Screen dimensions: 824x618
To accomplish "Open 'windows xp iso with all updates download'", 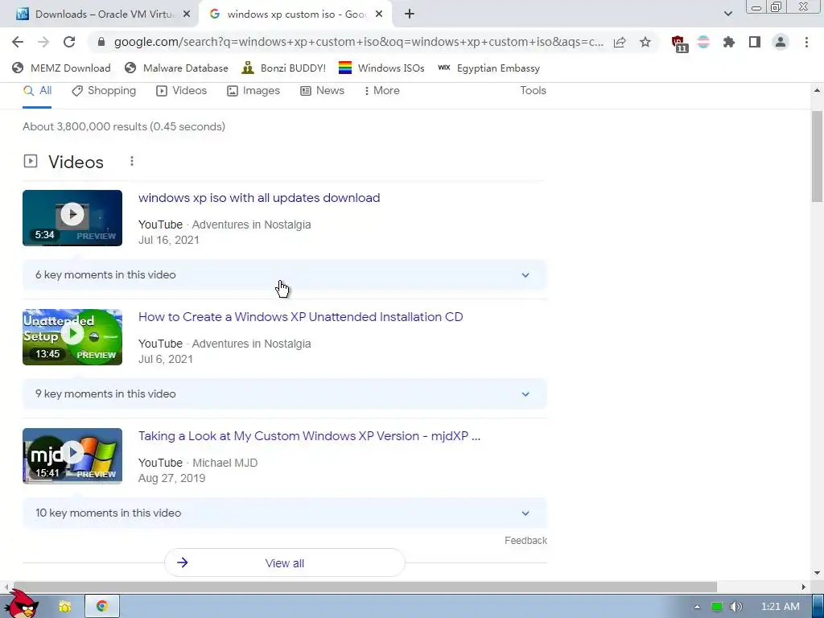I will pyautogui.click(x=259, y=198).
